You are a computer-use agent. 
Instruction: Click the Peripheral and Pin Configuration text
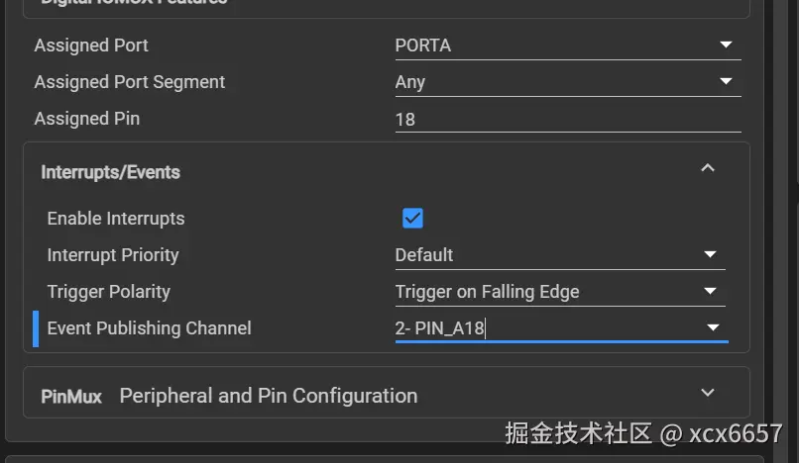click(268, 396)
